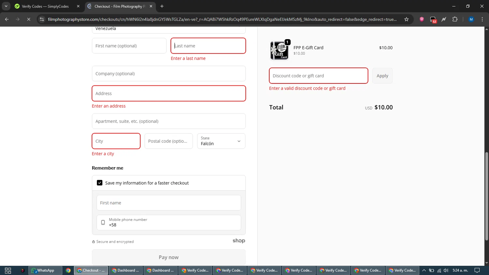
Task: Open the M profile avatar
Action: tap(471, 19)
